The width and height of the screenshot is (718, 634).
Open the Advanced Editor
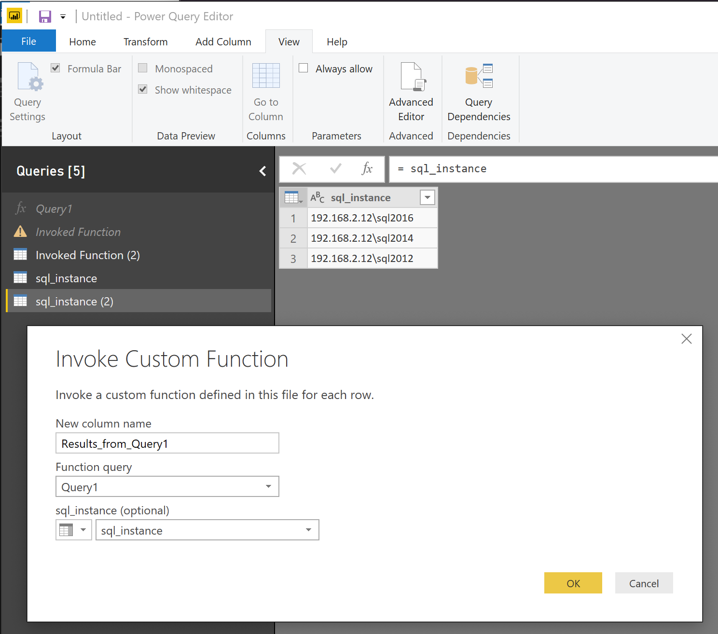(x=411, y=92)
